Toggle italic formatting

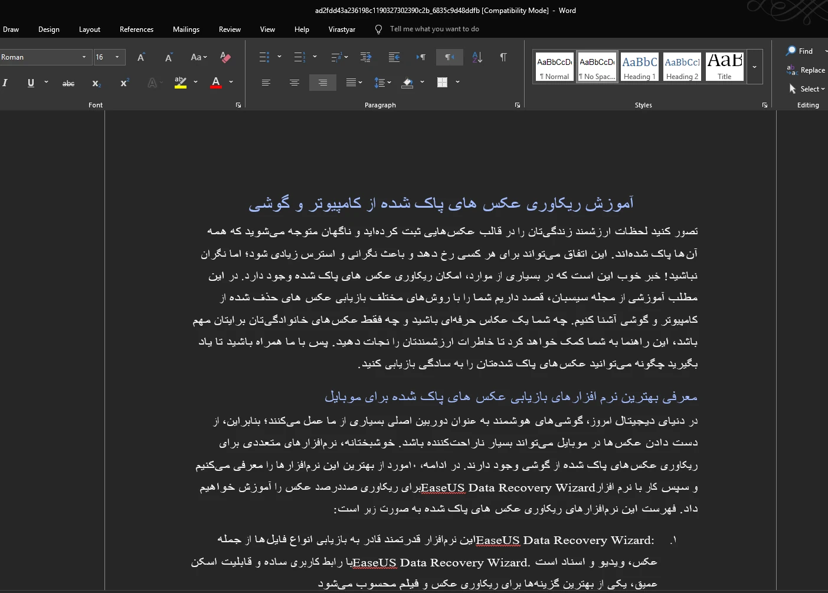(x=5, y=83)
